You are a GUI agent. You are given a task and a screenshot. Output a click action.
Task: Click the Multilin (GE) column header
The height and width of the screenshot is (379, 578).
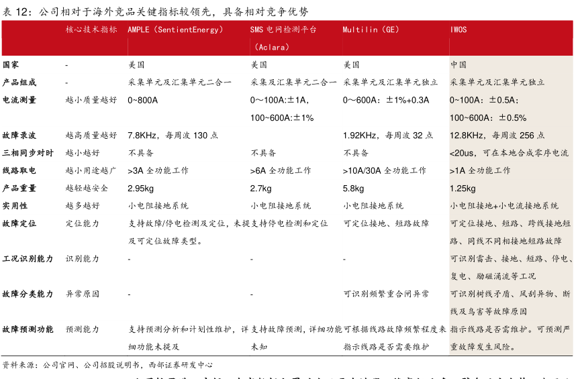[371, 30]
